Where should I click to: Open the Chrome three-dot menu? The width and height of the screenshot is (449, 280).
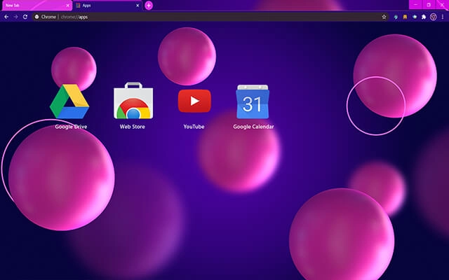443,17
